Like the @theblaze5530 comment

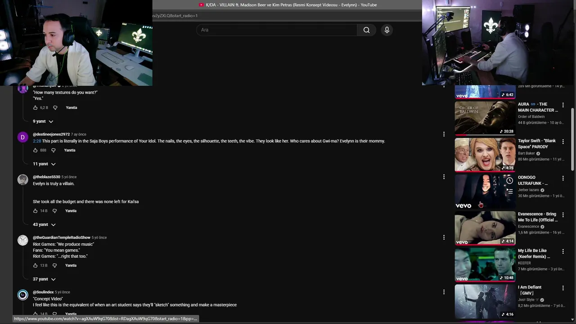tap(35, 211)
